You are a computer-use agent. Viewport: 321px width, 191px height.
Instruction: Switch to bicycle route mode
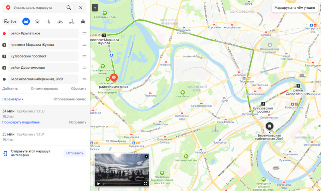60,21
